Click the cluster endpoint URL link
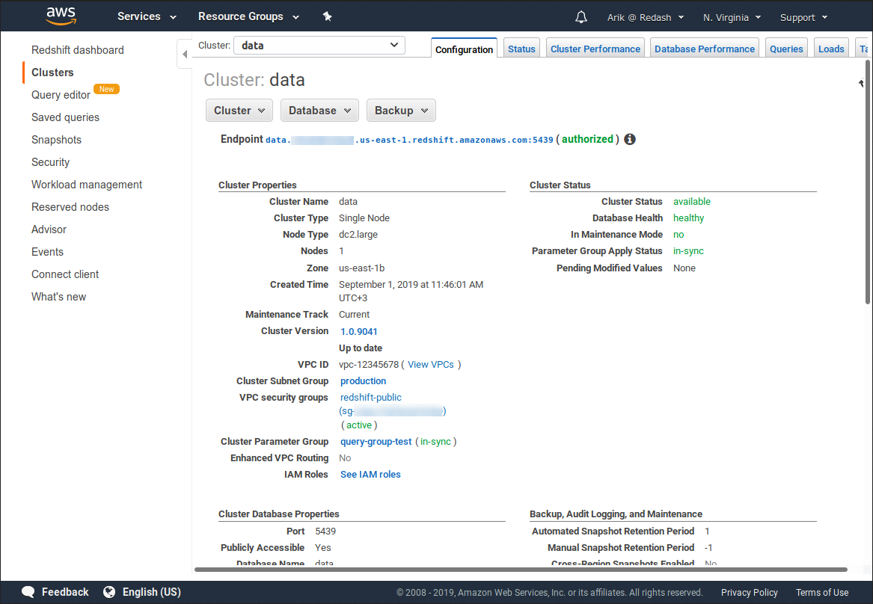The height and width of the screenshot is (604, 873). pyautogui.click(x=409, y=140)
